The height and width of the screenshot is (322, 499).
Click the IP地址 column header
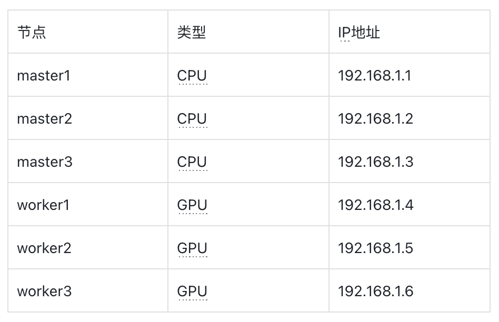tap(410, 32)
